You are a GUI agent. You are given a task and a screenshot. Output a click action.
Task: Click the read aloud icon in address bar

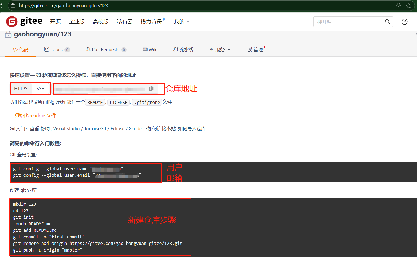pyautogui.click(x=398, y=6)
